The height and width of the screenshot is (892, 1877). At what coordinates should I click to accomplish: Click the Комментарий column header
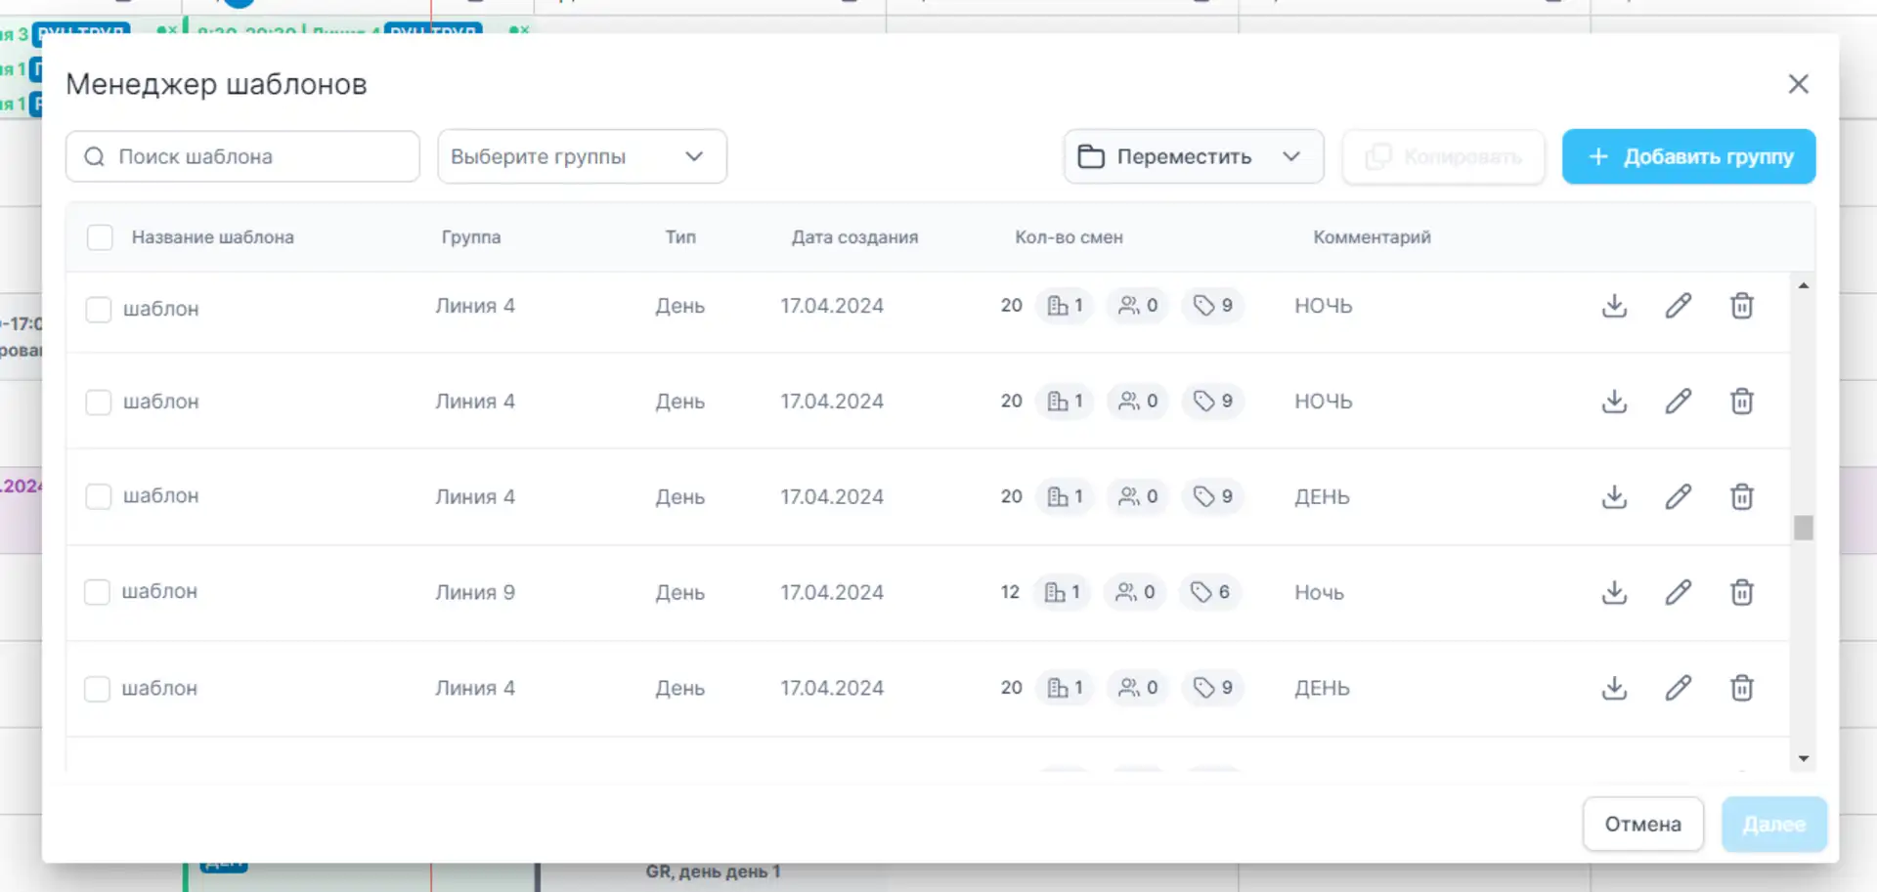[1372, 237]
